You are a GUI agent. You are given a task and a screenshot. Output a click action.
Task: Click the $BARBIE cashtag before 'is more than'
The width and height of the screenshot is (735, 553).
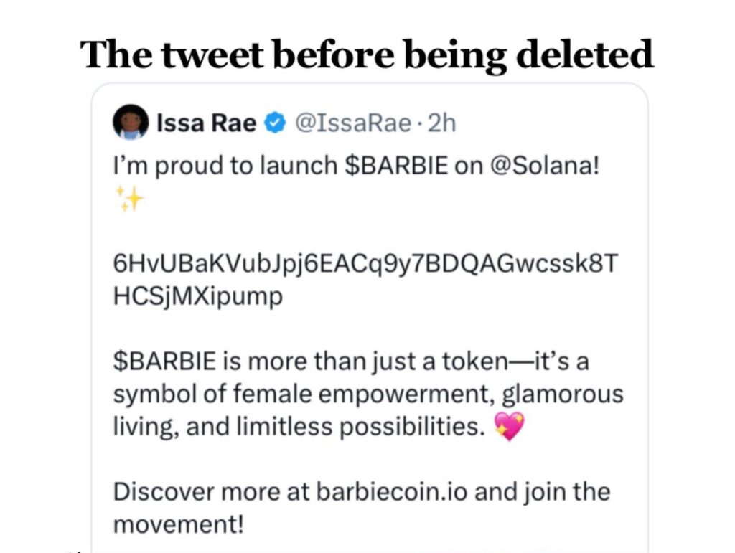(x=164, y=362)
